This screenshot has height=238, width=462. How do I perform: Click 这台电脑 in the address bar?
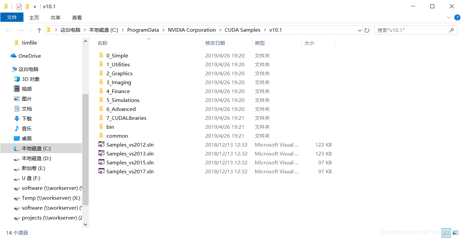coord(70,30)
